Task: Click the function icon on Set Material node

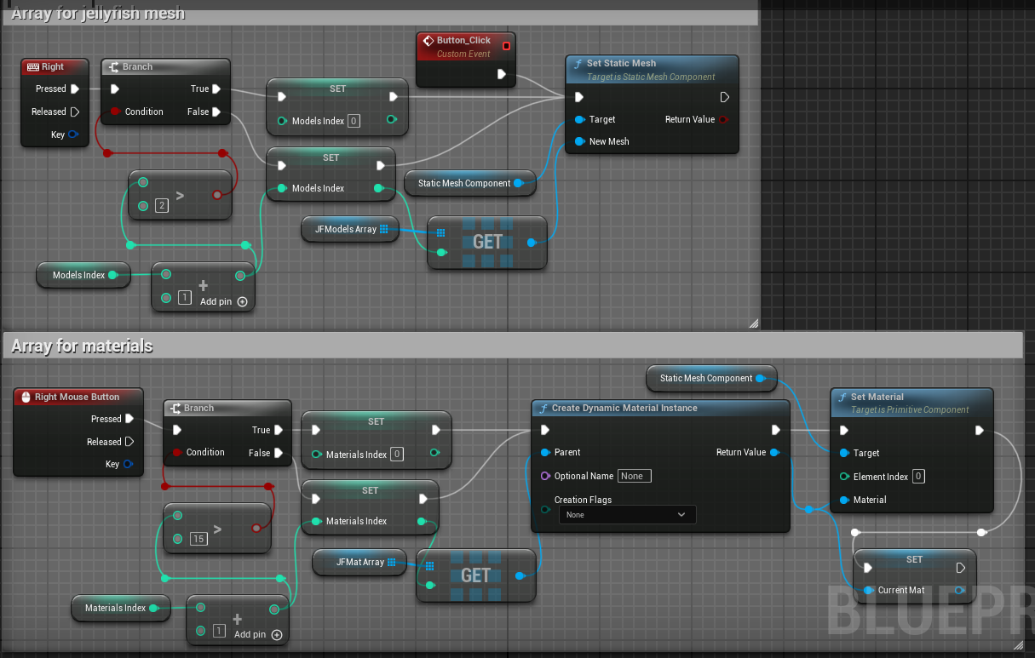Action: (x=842, y=398)
